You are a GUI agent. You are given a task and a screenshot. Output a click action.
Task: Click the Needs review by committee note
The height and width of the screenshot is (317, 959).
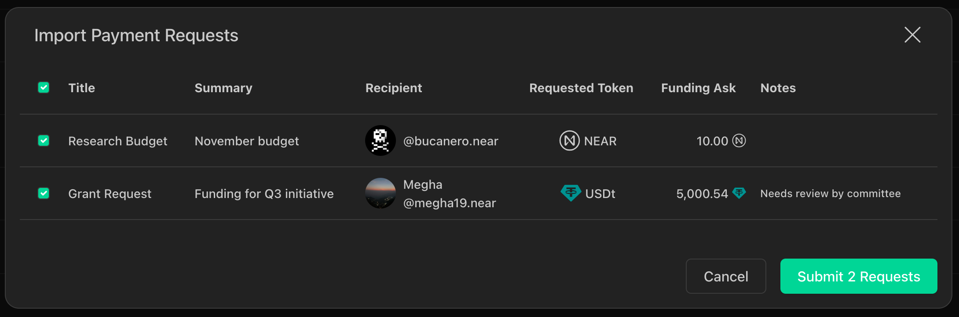click(x=831, y=194)
